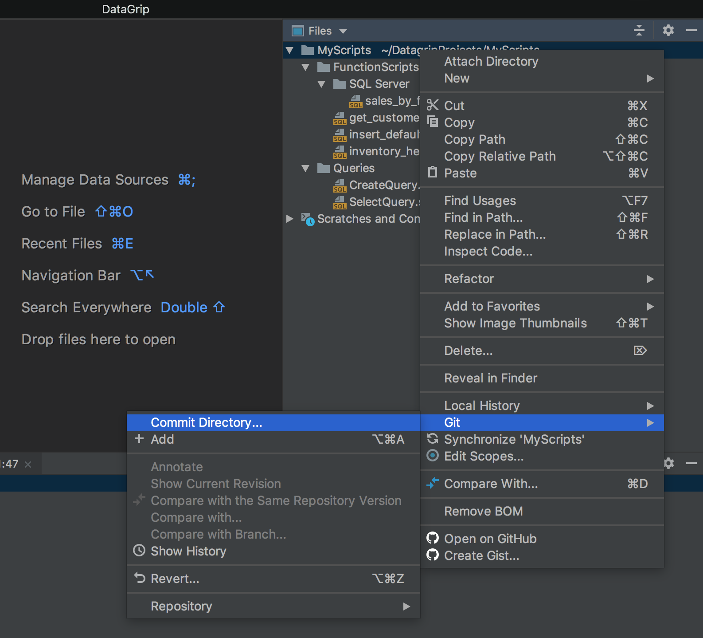Viewport: 703px width, 638px height.
Task: Click DataGrip in the macOS menu bar
Action: 125,9
